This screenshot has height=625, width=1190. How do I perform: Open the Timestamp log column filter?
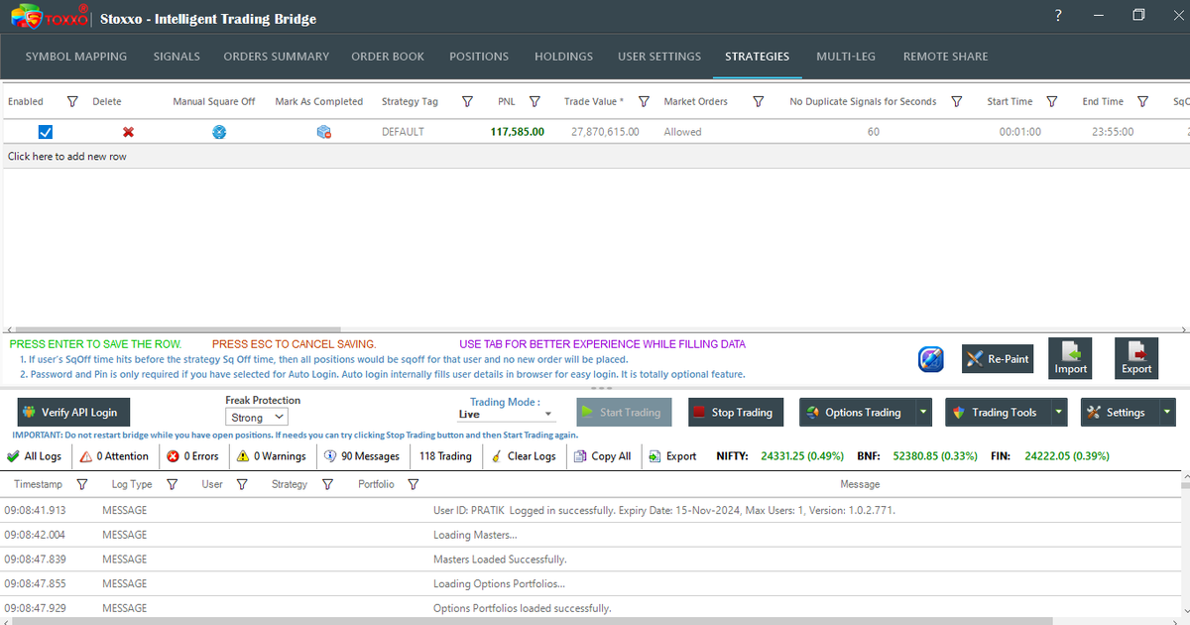(82, 484)
